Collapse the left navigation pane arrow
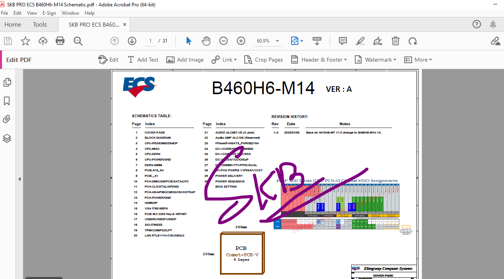The image size is (504, 279). pos(19,179)
